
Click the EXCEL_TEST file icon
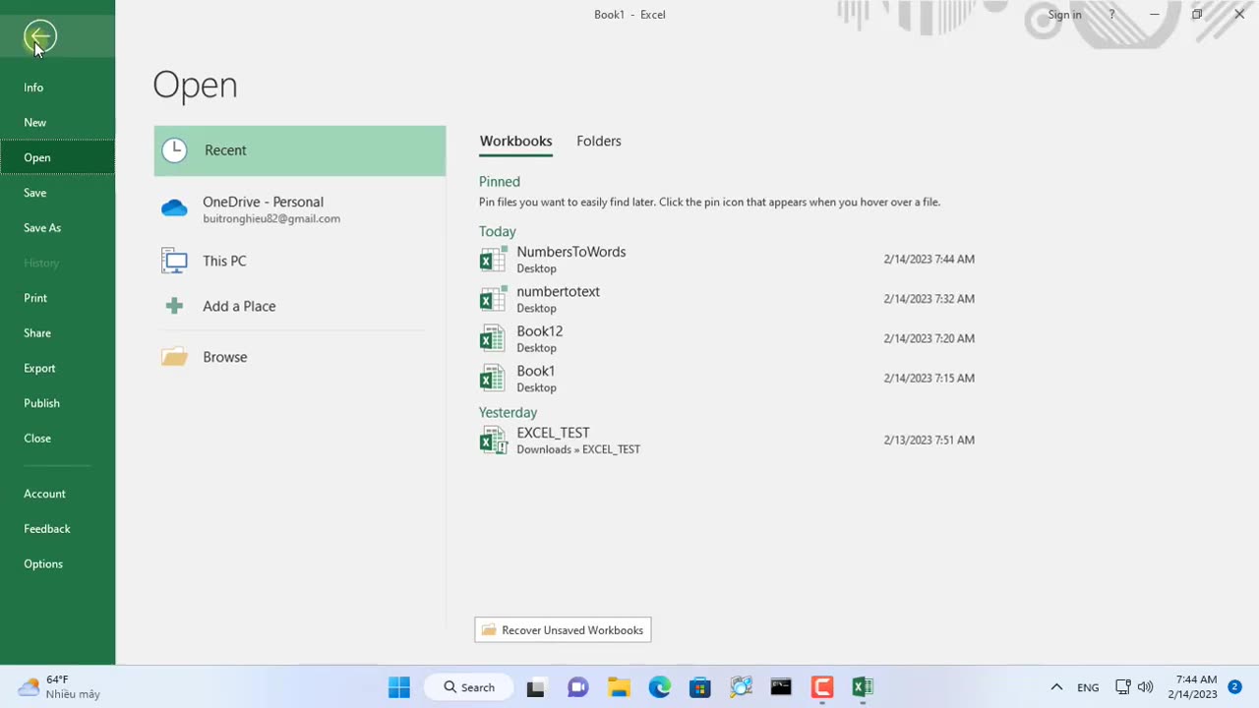493,440
